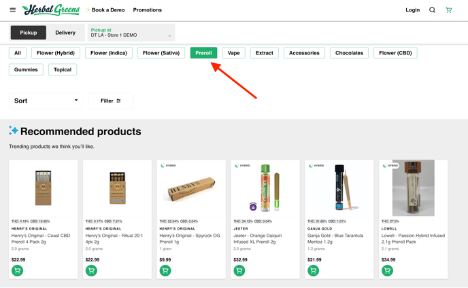Add Henry's Original Ritual 20:1 to cart
This screenshot has width=468, height=288.
tap(91, 271)
